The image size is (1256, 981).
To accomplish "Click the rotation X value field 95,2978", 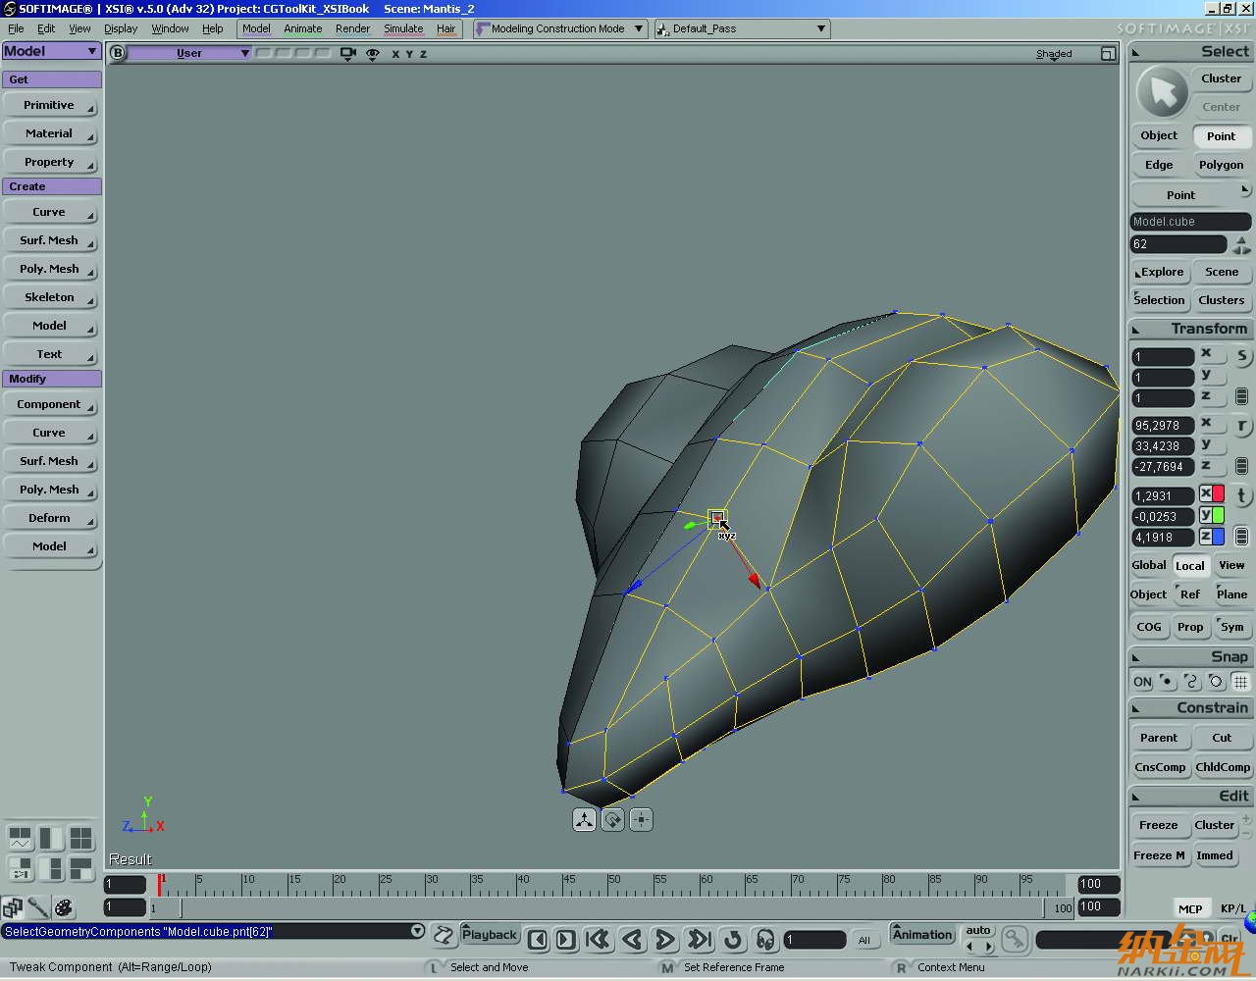I will pos(1163,426).
